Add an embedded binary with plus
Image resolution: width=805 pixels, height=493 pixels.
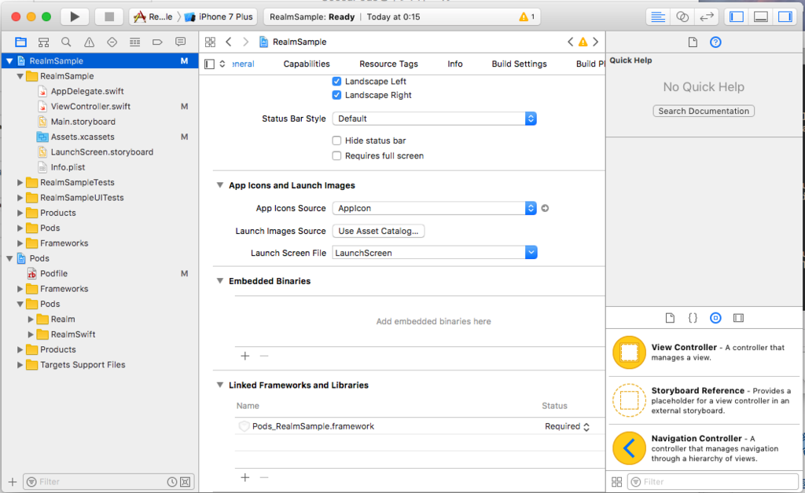pyautogui.click(x=245, y=356)
